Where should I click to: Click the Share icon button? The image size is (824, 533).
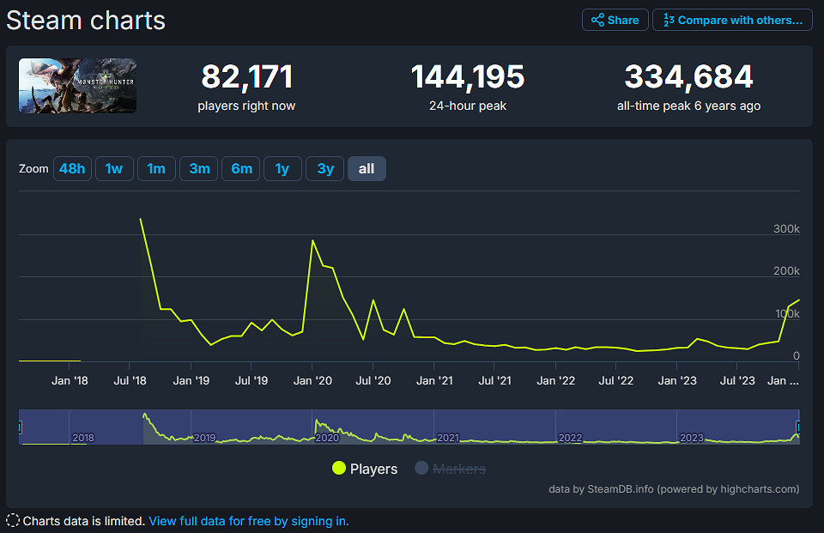click(615, 20)
